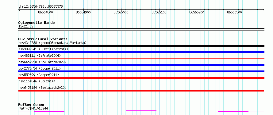
Task: Open the nsv483111 Iafrate2004 label
Action: tap(40, 56)
